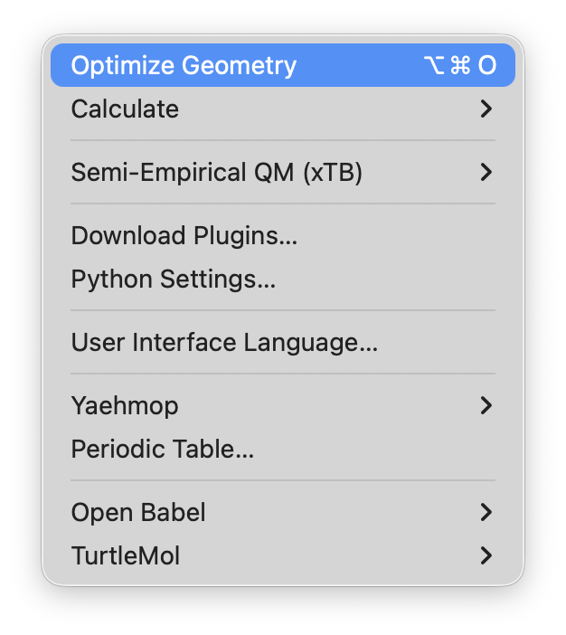566x635 pixels.
Task: Choose Download Plugins... entry
Action: pyautogui.click(x=184, y=236)
